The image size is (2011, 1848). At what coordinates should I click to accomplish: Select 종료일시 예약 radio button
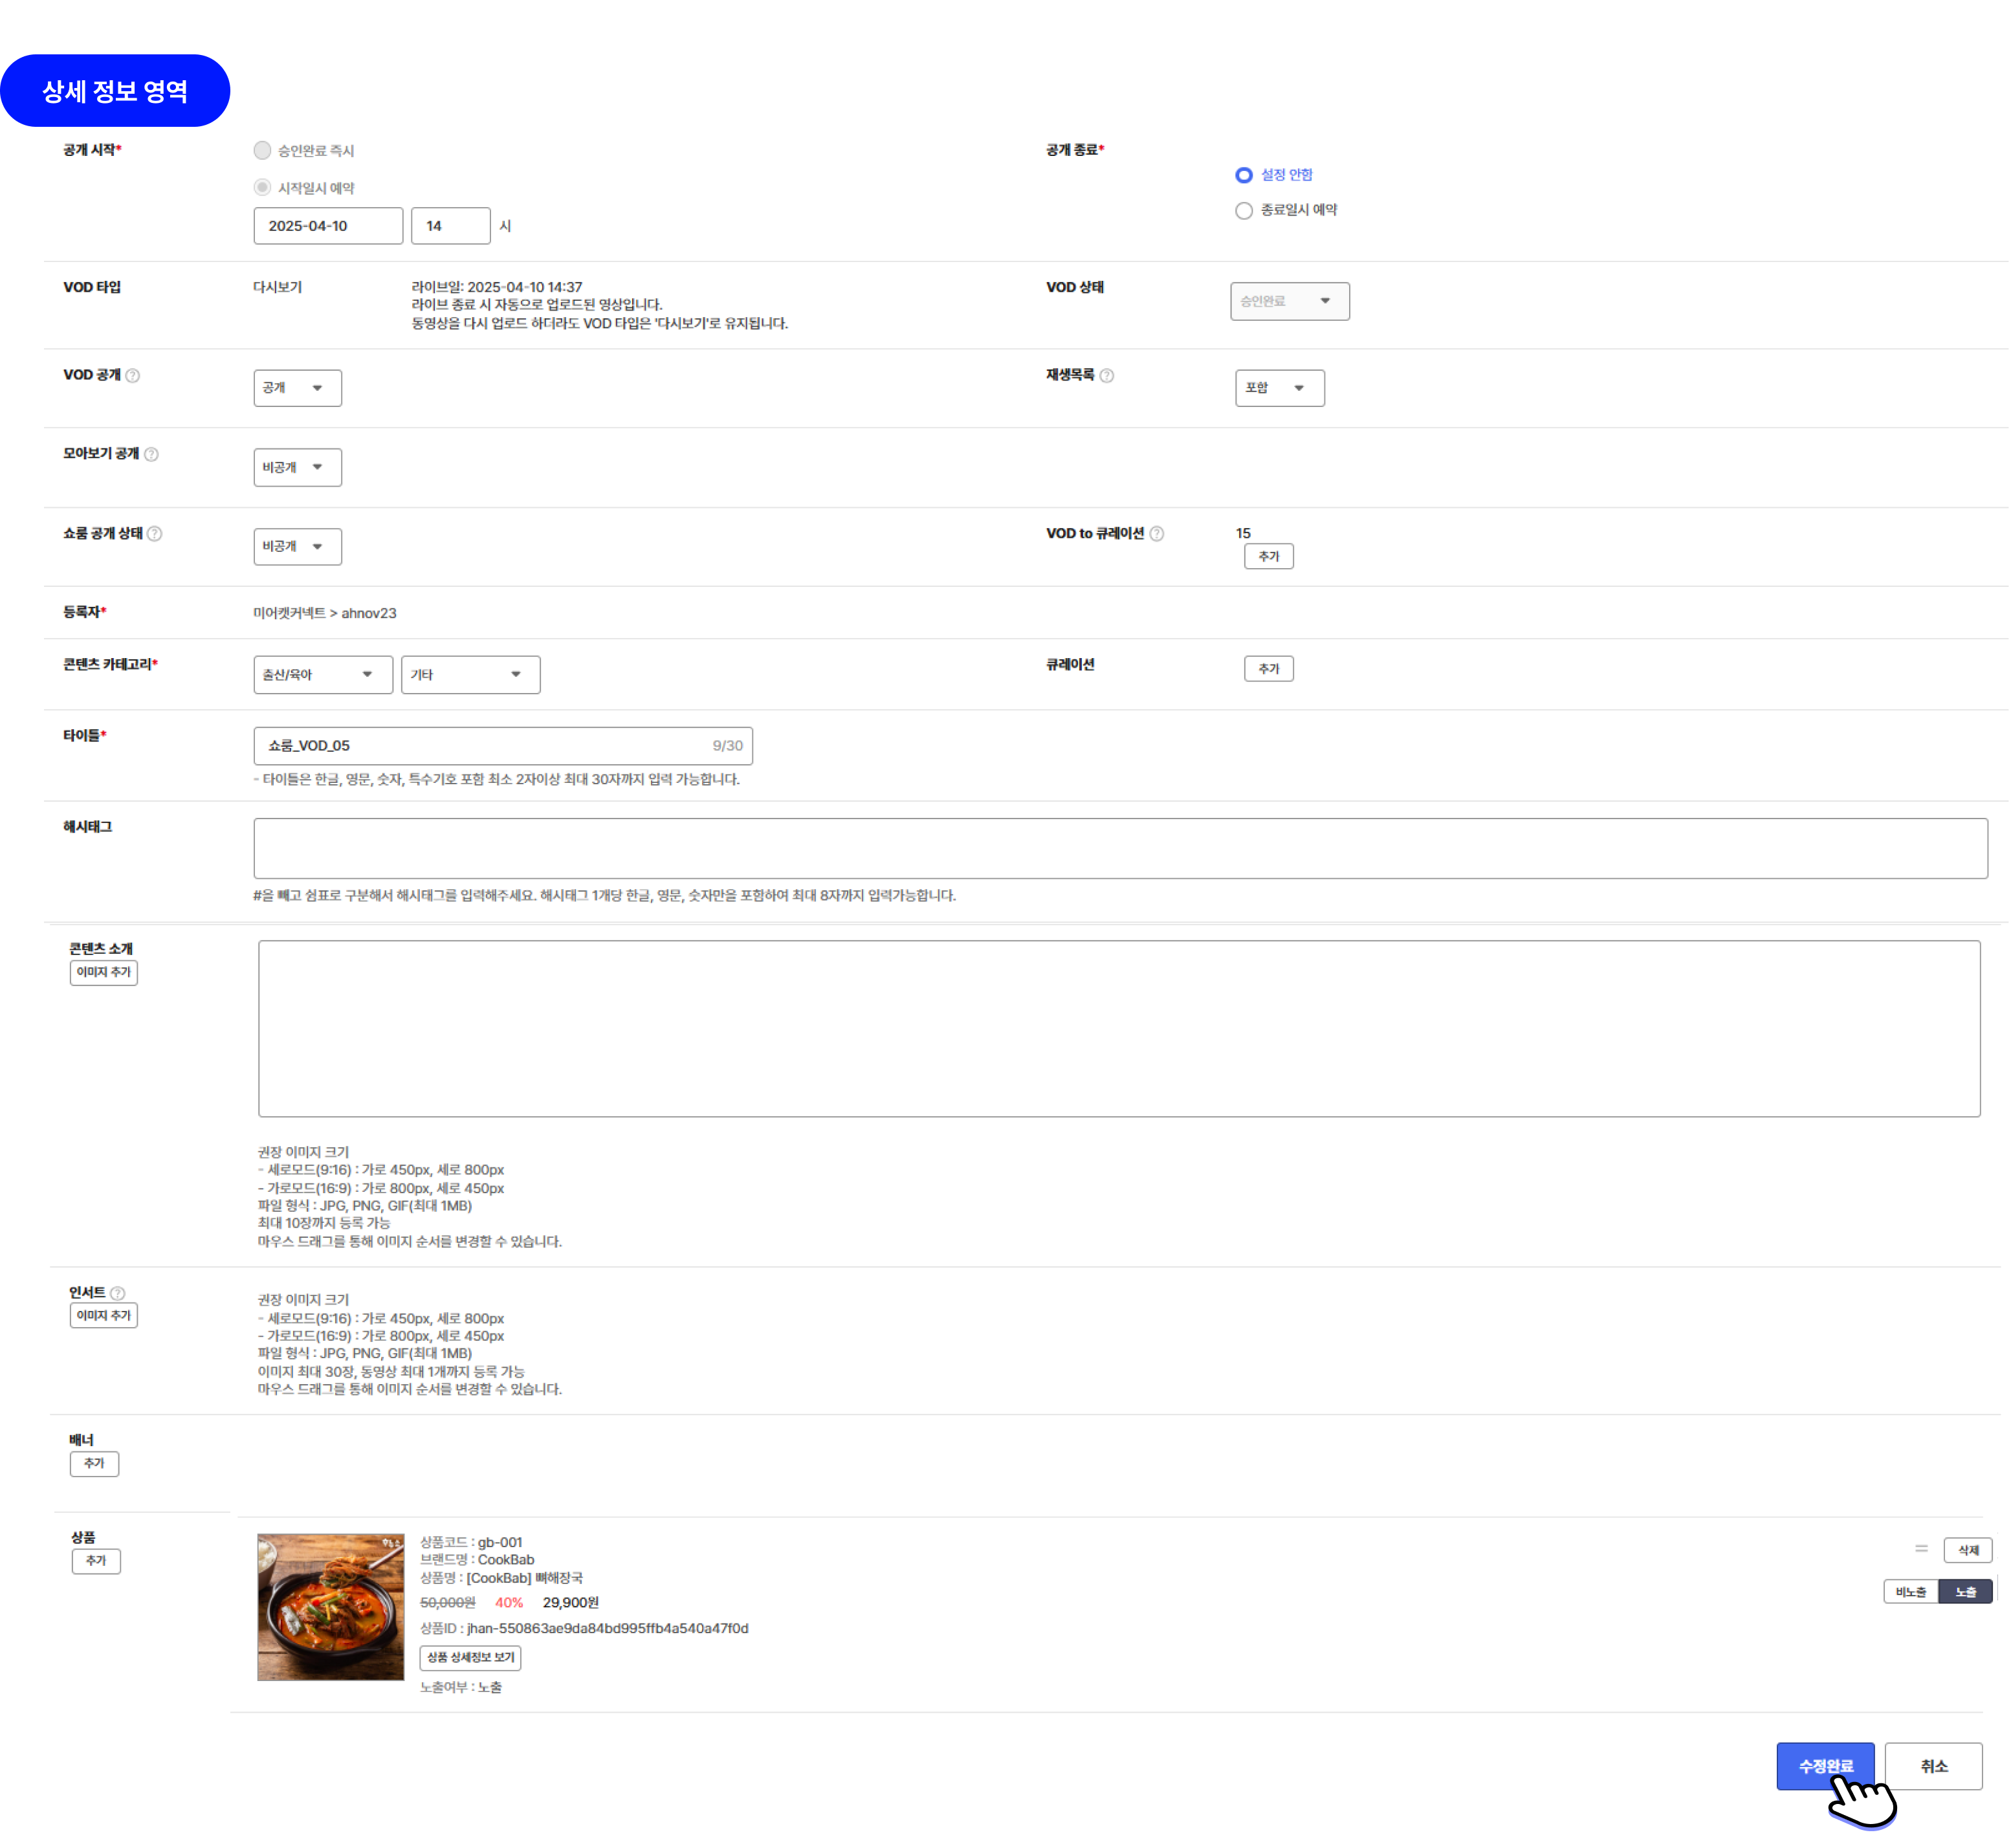tap(1243, 210)
